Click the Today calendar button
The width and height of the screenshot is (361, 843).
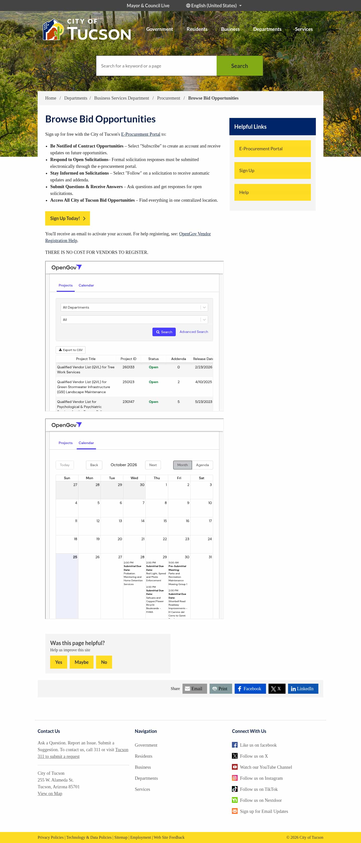(x=65, y=465)
